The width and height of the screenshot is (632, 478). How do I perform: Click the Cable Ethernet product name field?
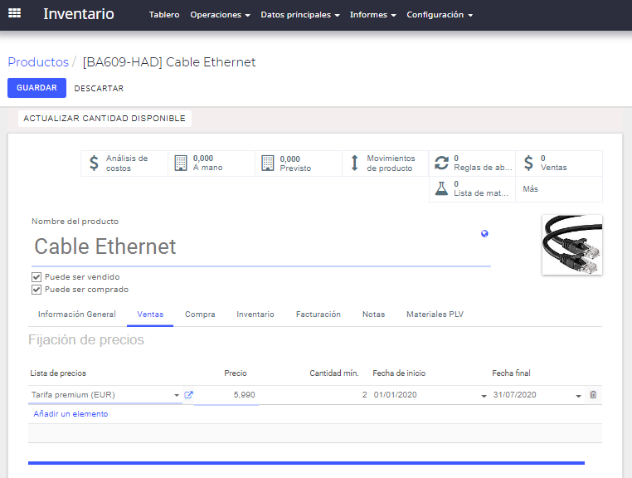click(x=261, y=246)
